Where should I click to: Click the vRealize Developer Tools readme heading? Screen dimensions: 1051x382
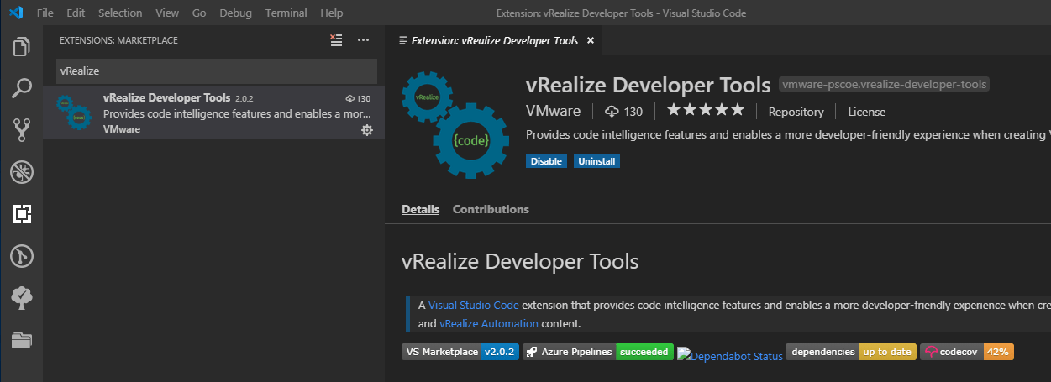point(520,261)
